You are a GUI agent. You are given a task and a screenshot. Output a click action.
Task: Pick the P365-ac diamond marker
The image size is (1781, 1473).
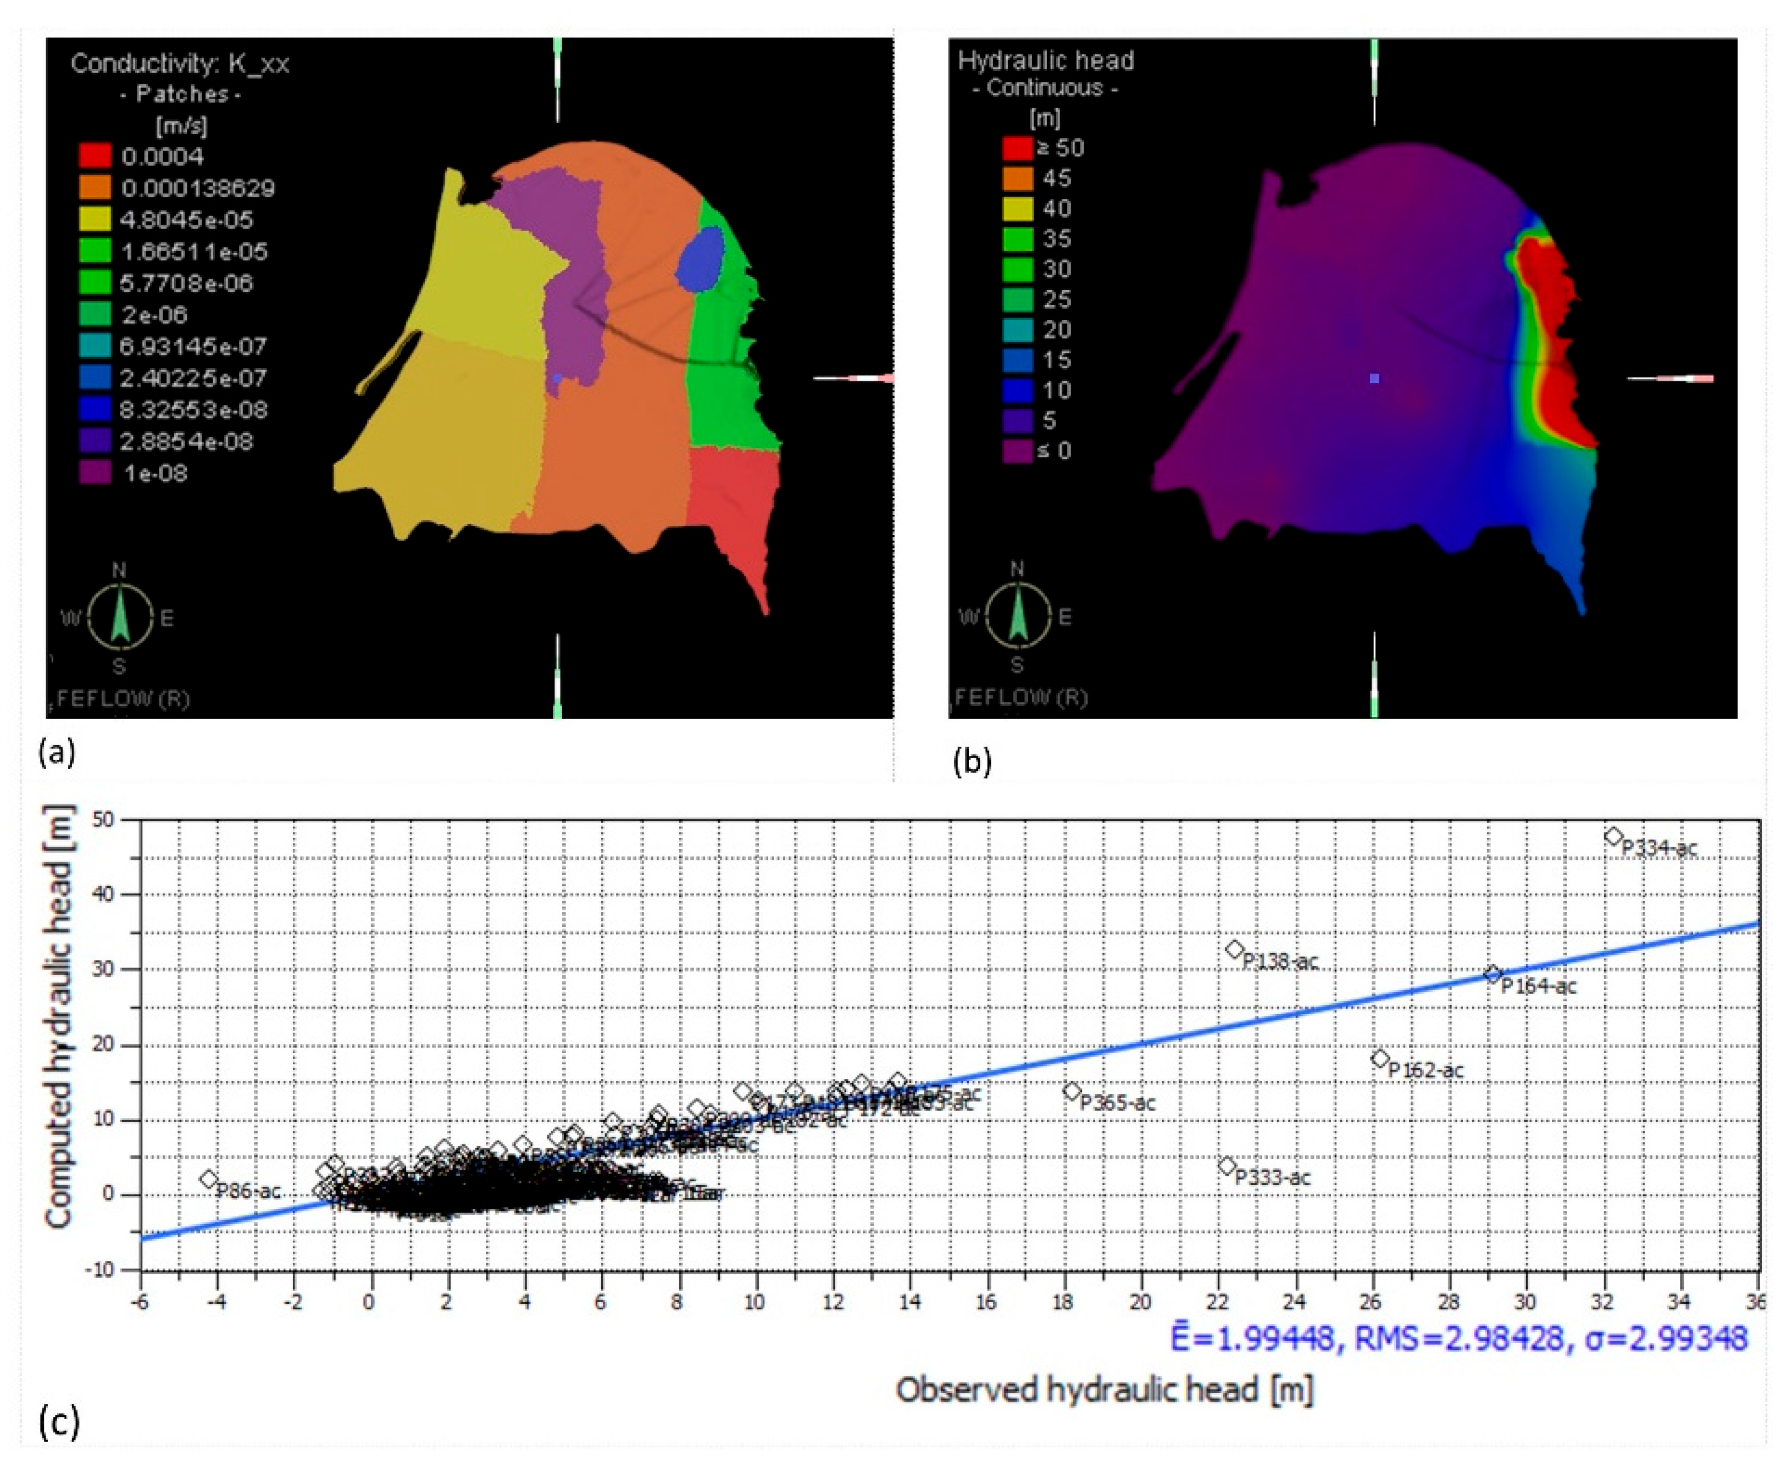1072,1091
